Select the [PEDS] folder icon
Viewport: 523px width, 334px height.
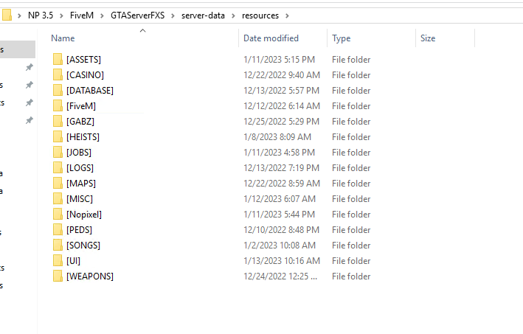pyautogui.click(x=58, y=230)
